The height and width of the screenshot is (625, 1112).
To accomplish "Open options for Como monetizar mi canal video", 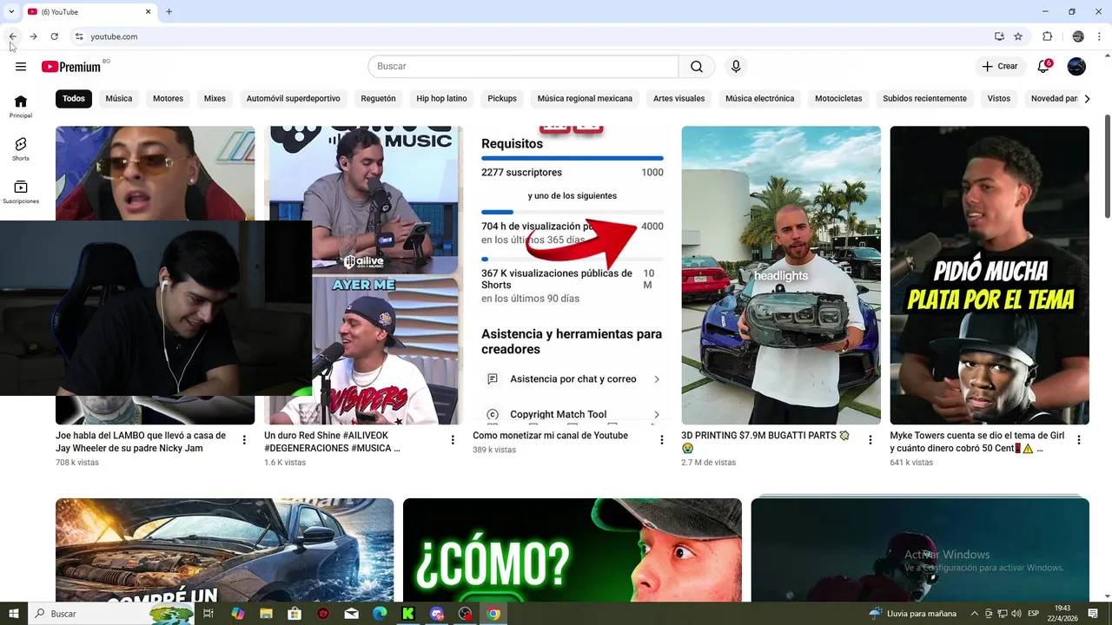I will 661,440.
